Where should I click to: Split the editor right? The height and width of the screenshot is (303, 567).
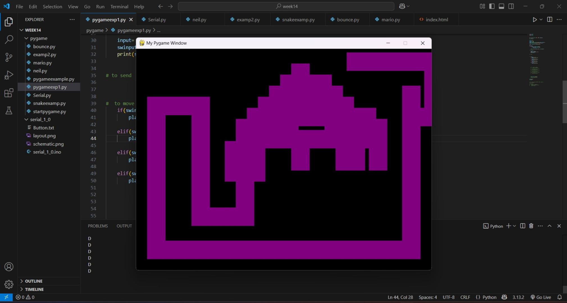click(550, 19)
